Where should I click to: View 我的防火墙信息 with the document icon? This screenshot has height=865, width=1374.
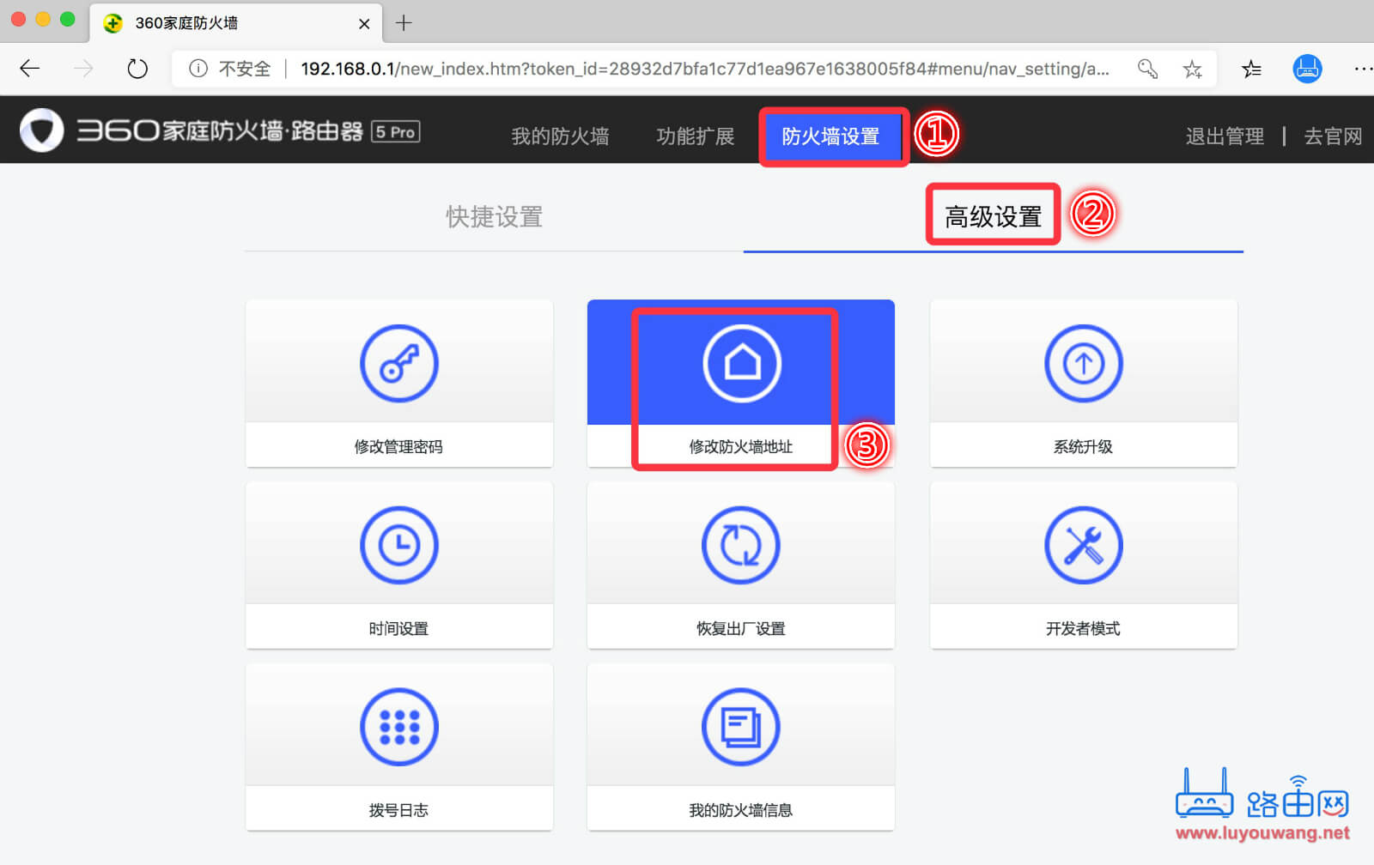[740, 725]
